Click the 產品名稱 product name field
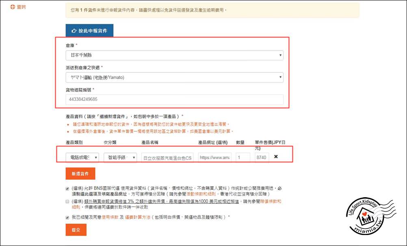 click(x=168, y=157)
